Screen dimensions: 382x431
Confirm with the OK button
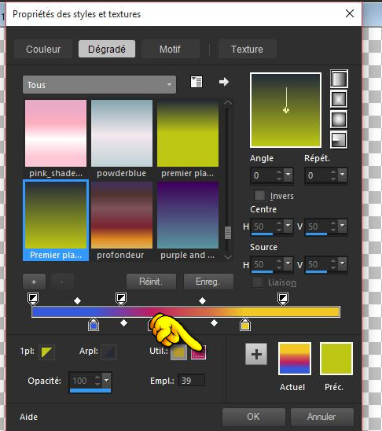[253, 416]
